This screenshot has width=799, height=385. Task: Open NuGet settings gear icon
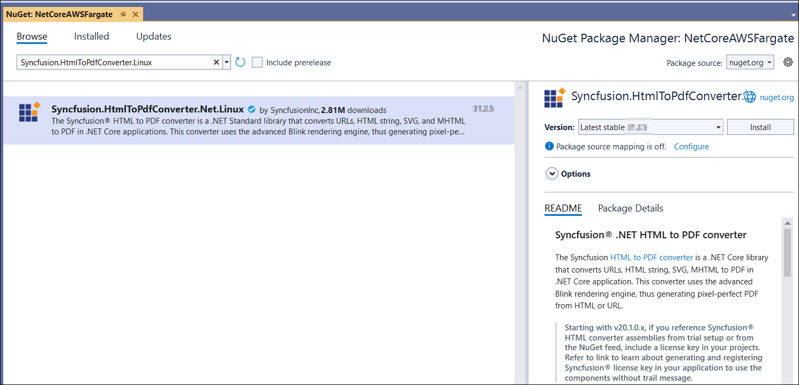click(788, 62)
